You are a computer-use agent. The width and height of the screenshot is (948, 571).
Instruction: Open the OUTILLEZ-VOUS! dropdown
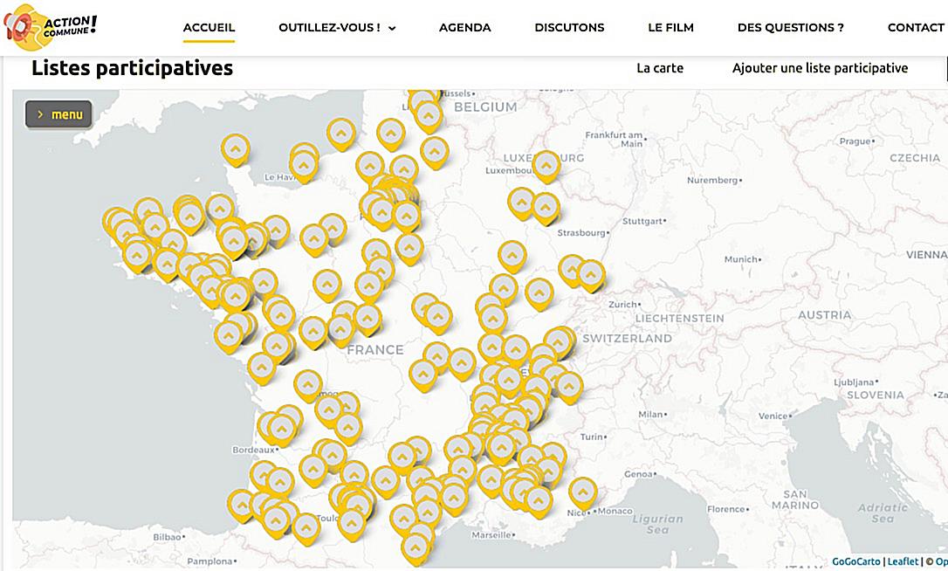(x=337, y=27)
